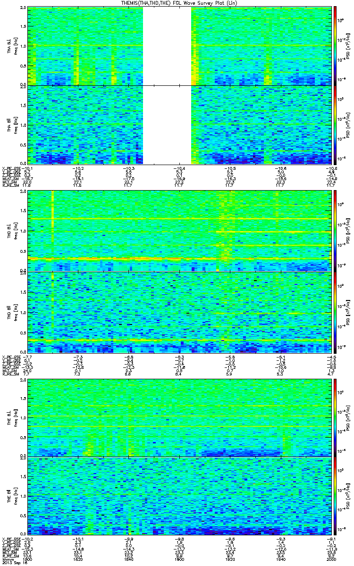The width and height of the screenshot is (354, 566).
Task: Click the white data gap in THA top panel
Action: pos(167,46)
